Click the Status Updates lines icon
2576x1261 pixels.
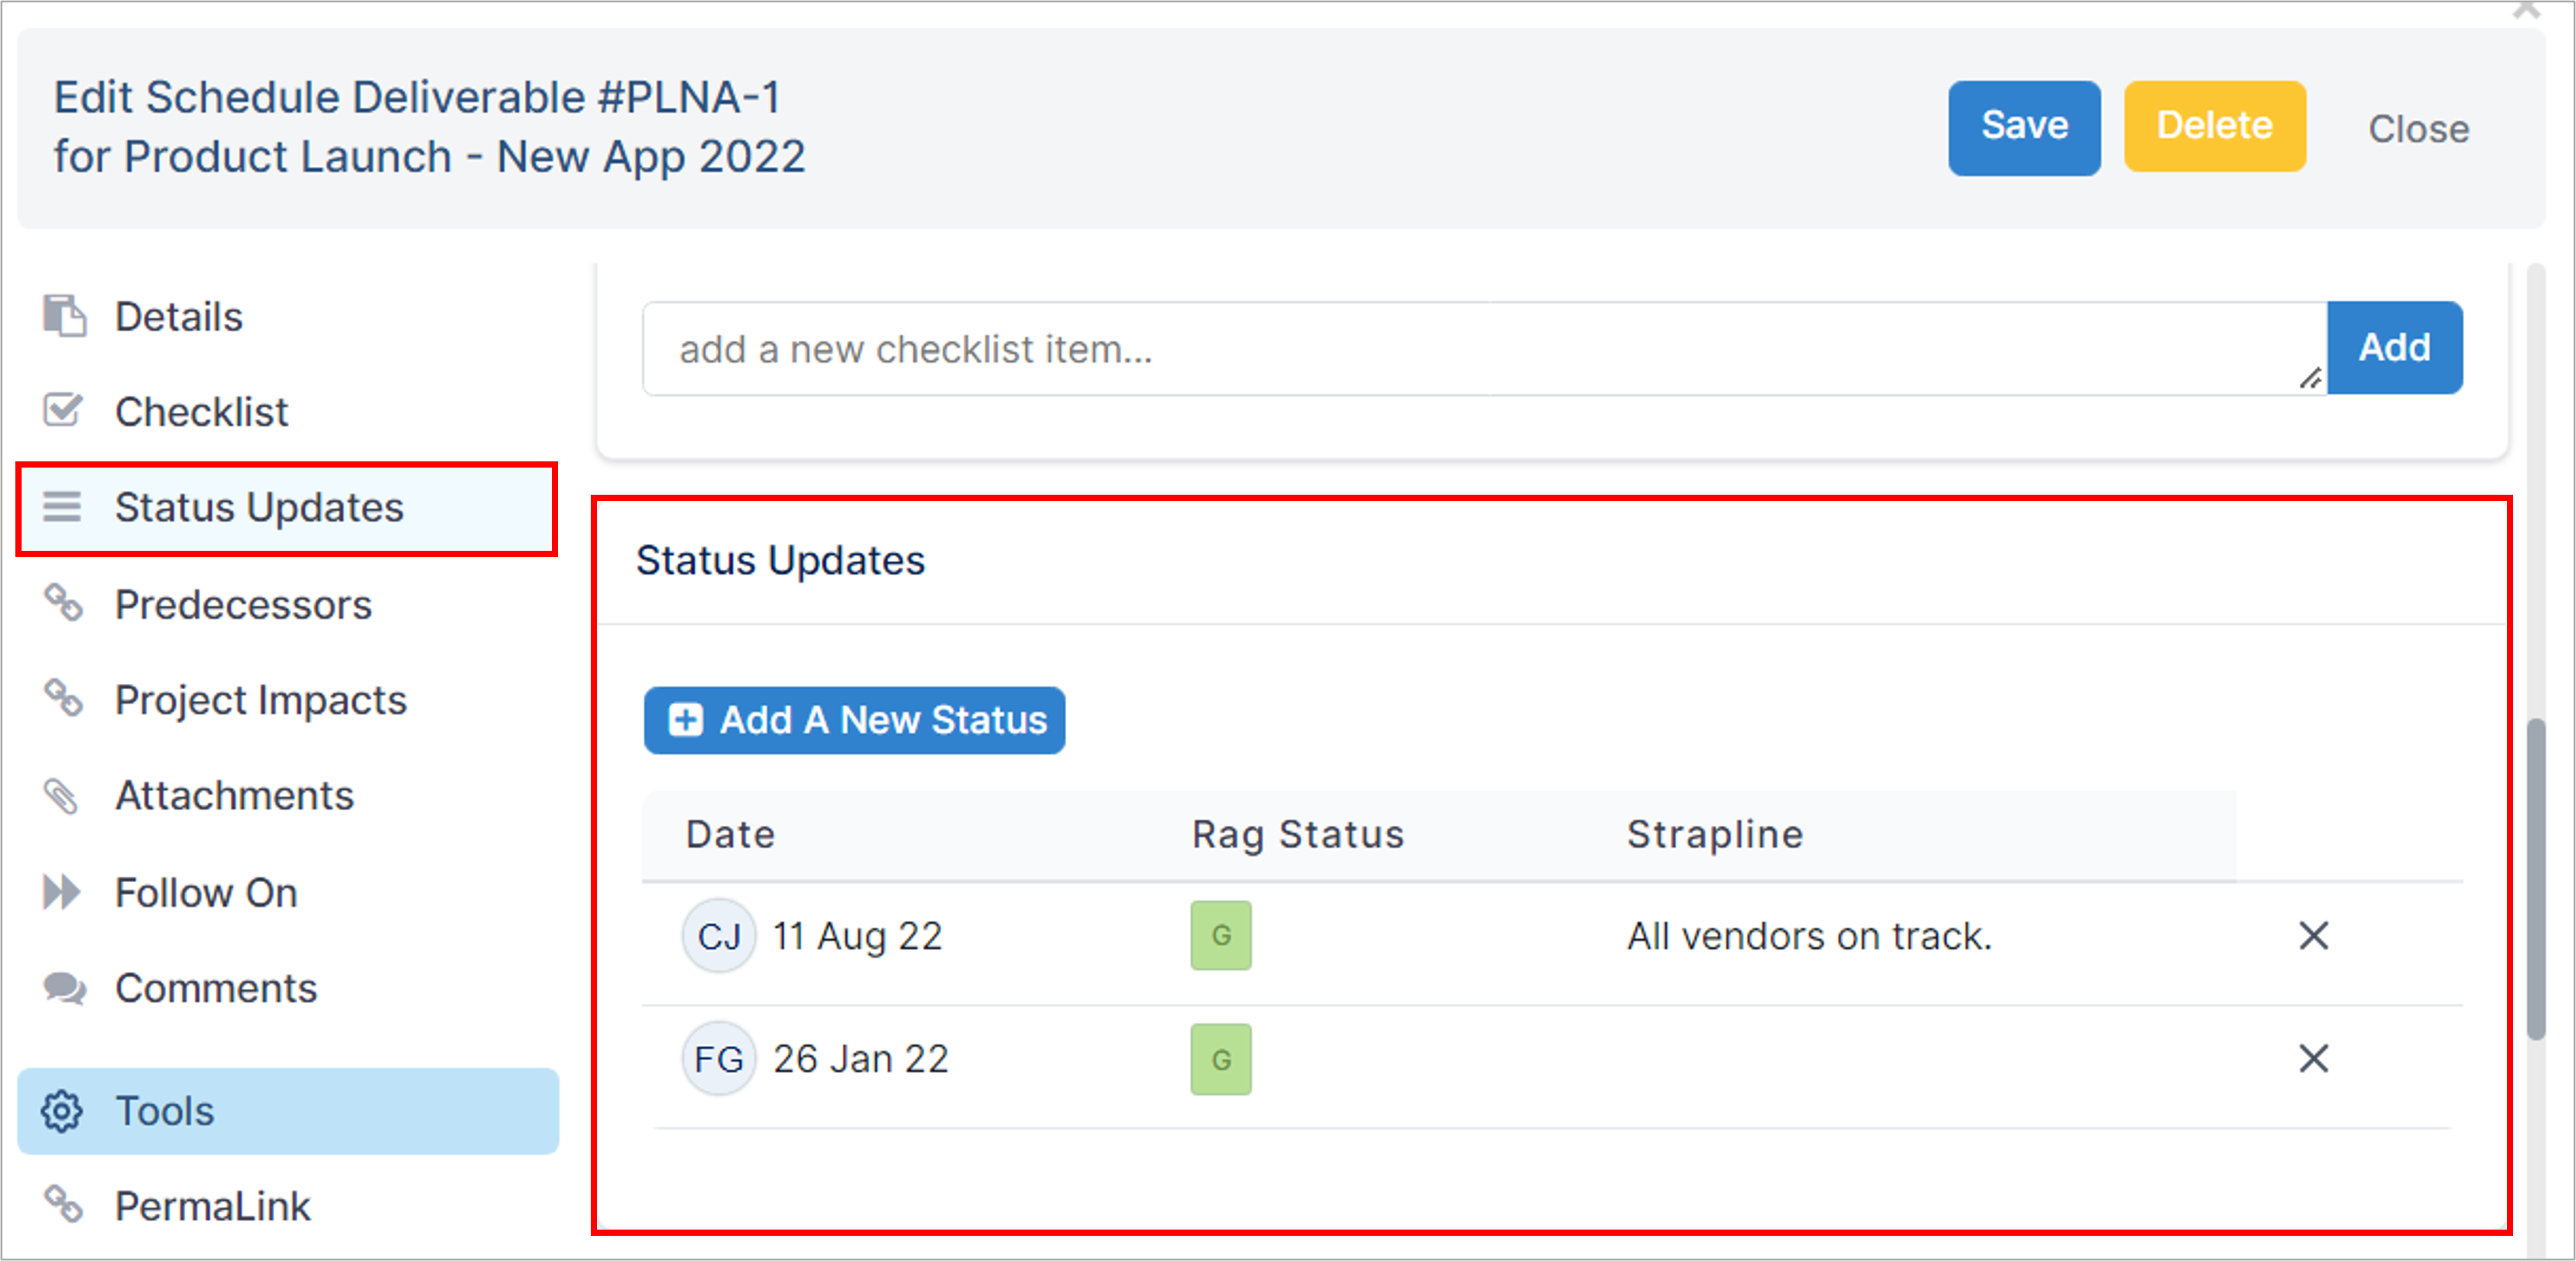(x=62, y=507)
